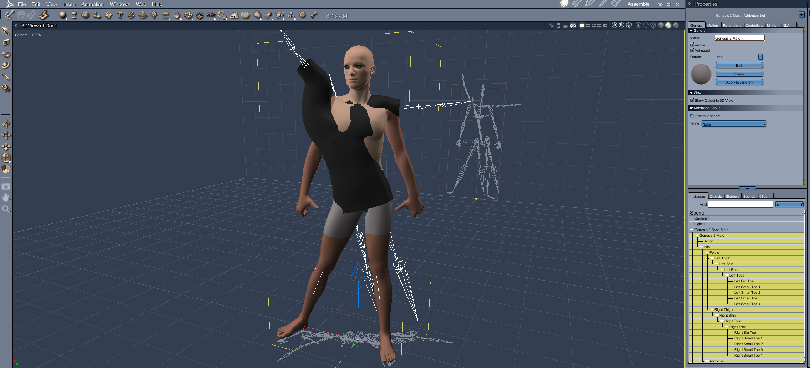Insert a camera object from toolbar
The width and height of the screenshot is (810, 368).
[x=280, y=15]
